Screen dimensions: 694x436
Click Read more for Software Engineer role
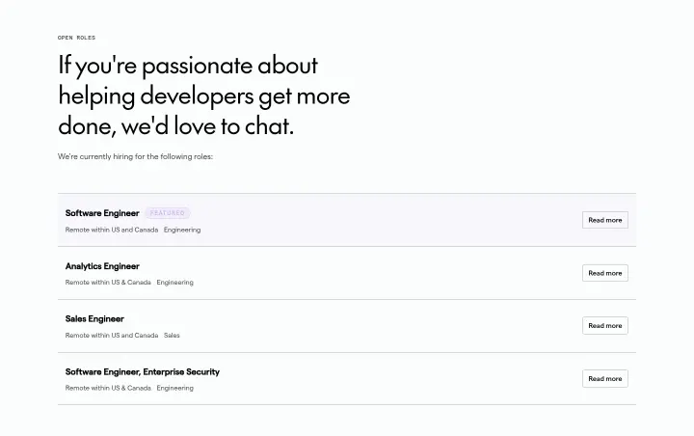tap(605, 220)
